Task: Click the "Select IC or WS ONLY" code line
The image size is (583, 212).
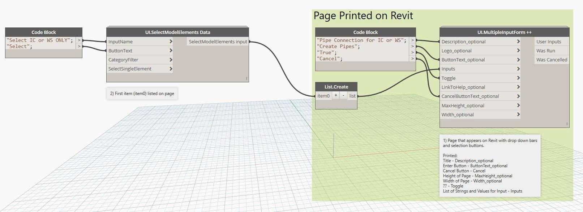Action: (40, 40)
